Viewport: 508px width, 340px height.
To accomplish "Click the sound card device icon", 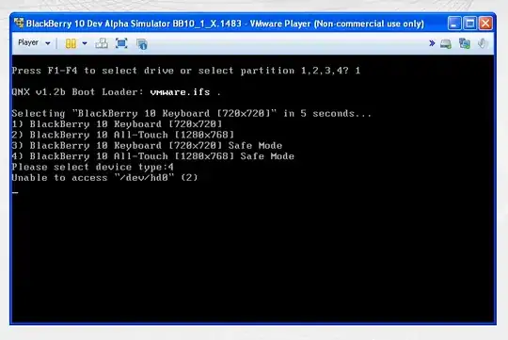I will (x=483, y=43).
